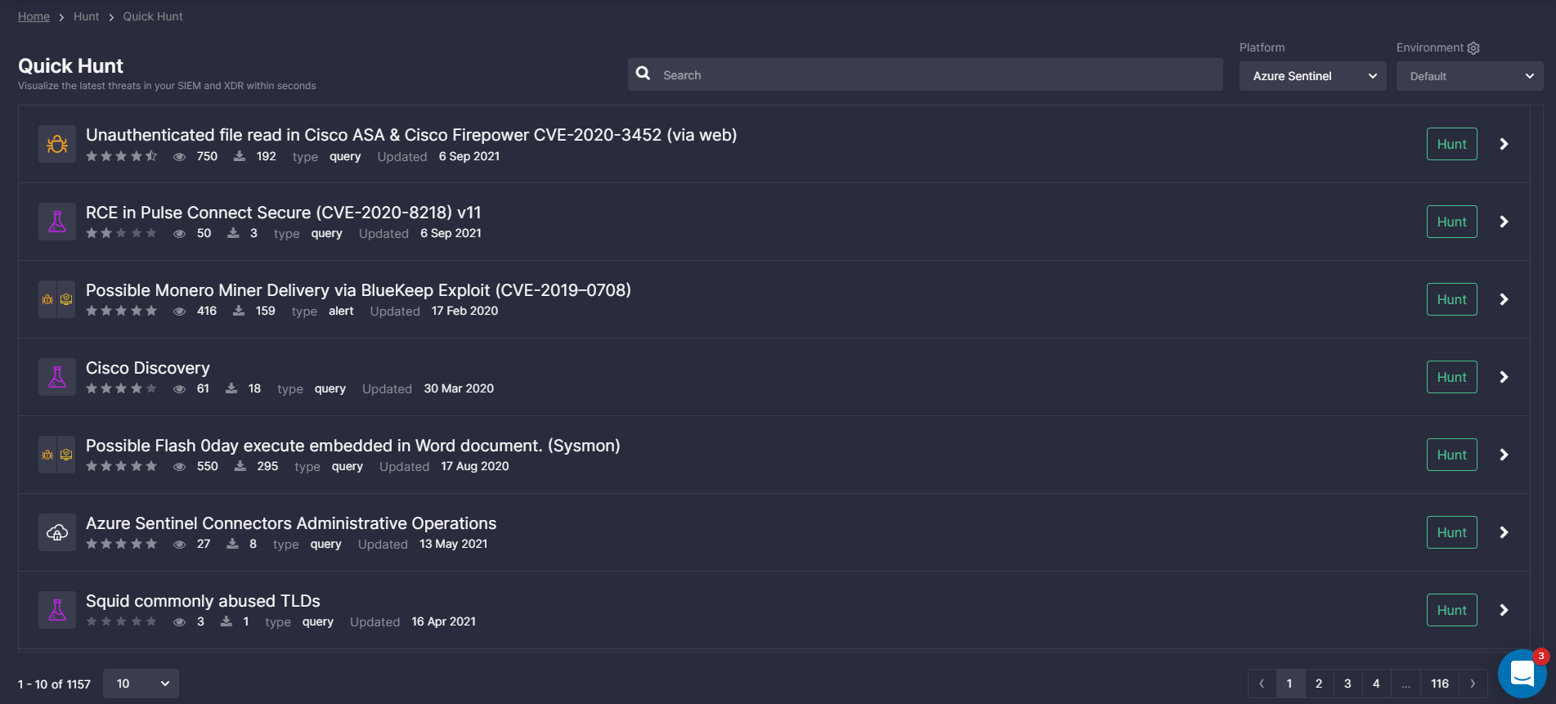Viewport: 1556px width, 704px height.
Task: Open title Possible Monero Miner Delivery via BlueKeep
Action: (x=358, y=290)
